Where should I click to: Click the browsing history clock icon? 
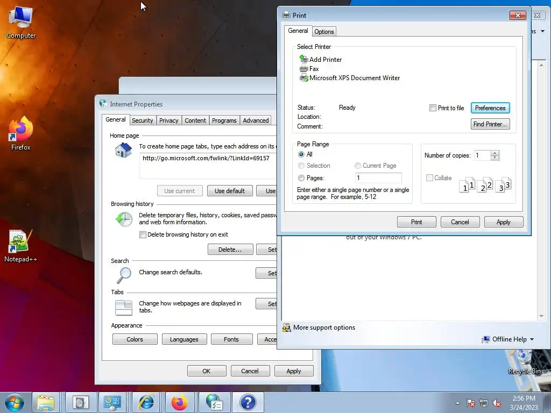click(124, 219)
